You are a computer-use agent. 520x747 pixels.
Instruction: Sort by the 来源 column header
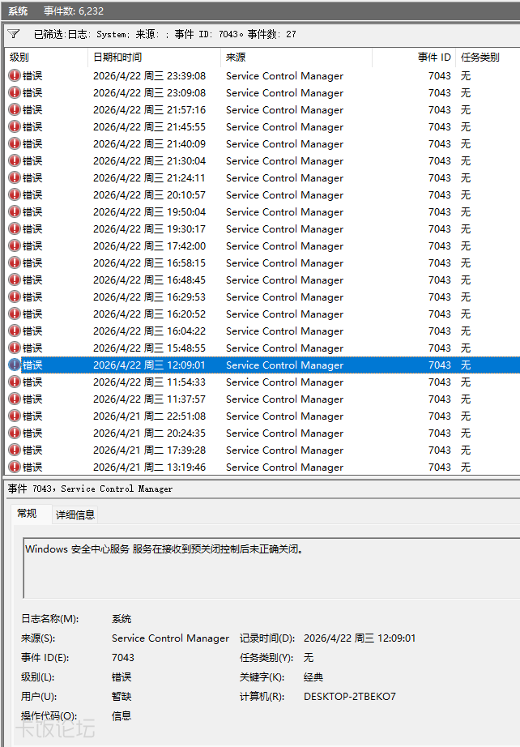coord(296,58)
